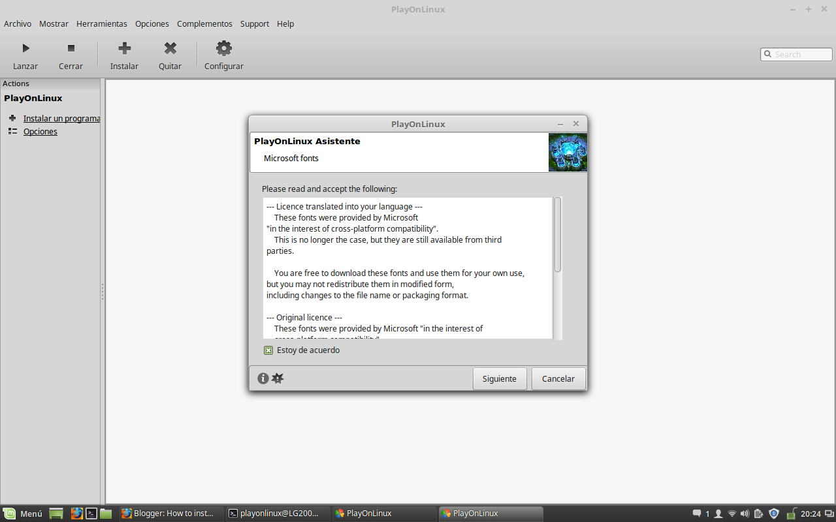
Task: Click '--- Original licence ---' line
Action: (304, 318)
